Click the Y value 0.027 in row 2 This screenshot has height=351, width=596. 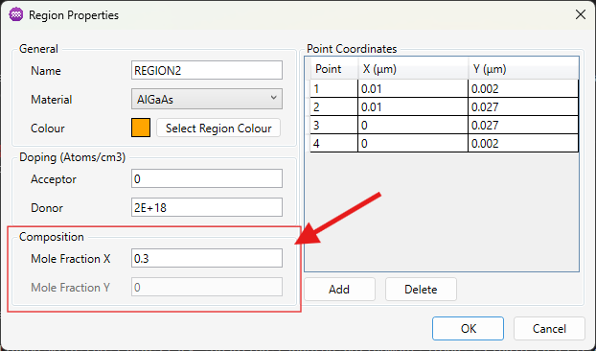coord(523,106)
